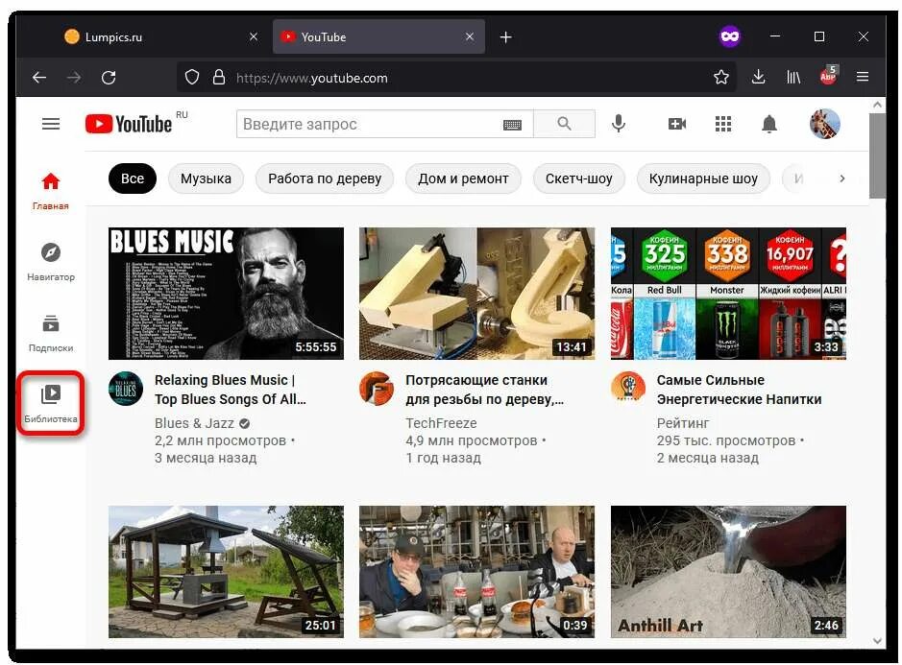The width and height of the screenshot is (902, 665).
Task: Bookmark this page with star
Action: point(721,77)
